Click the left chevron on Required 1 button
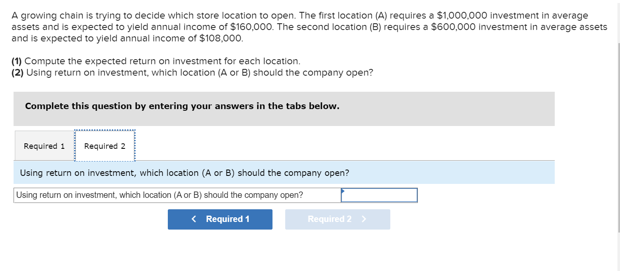This screenshot has width=620, height=271. pos(194,219)
